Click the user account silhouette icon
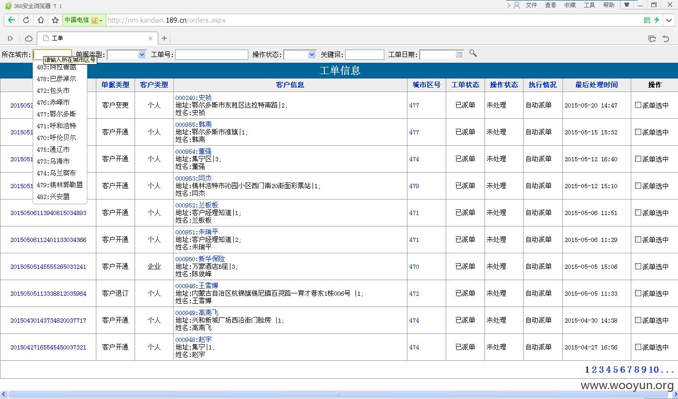This screenshot has height=399, width=678. tap(517, 5)
